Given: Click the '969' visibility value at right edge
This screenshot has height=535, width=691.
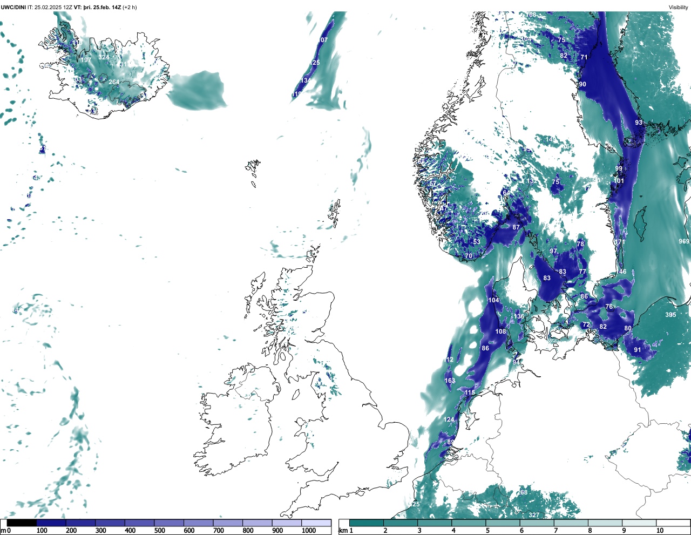Looking at the screenshot, I should click(684, 241).
